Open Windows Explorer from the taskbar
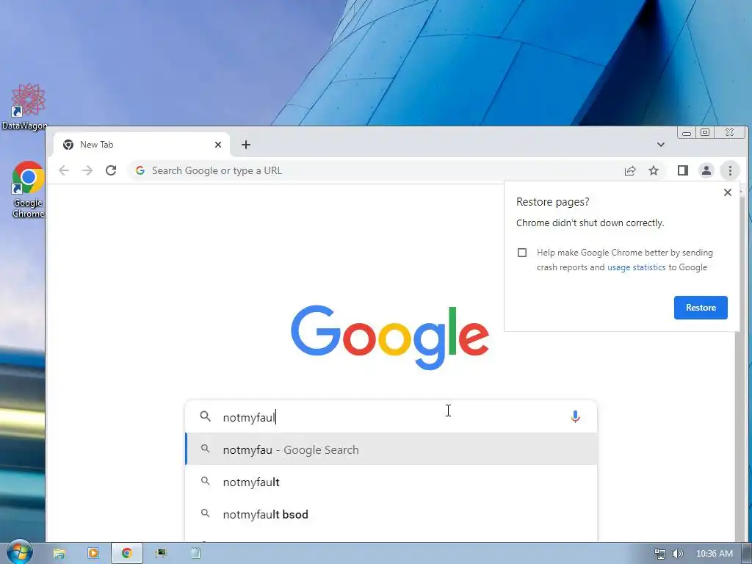Viewport: 752px width, 564px height. click(59, 554)
